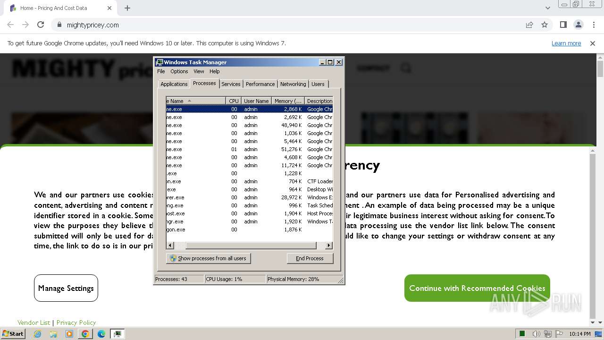The width and height of the screenshot is (604, 340).
Task: Select the process using 11,724 K
Action: pos(250,165)
